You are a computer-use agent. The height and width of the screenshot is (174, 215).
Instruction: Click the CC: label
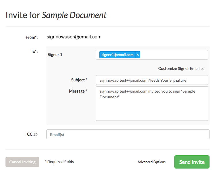click(30, 134)
